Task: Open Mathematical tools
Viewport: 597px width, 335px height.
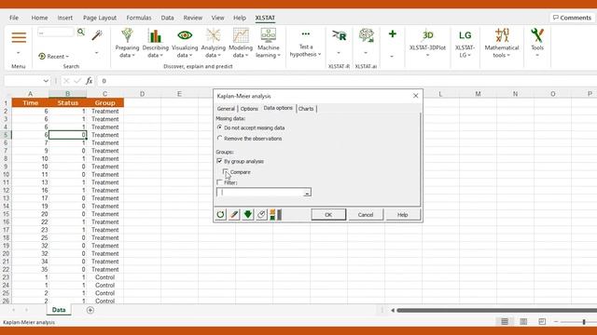Action: point(502,44)
